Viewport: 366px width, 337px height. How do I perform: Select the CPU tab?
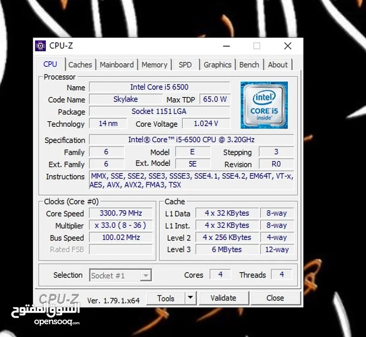tap(50, 64)
